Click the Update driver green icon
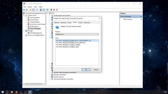 tap(51, 10)
